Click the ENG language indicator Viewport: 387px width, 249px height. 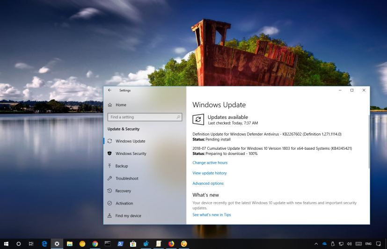pos(368,244)
